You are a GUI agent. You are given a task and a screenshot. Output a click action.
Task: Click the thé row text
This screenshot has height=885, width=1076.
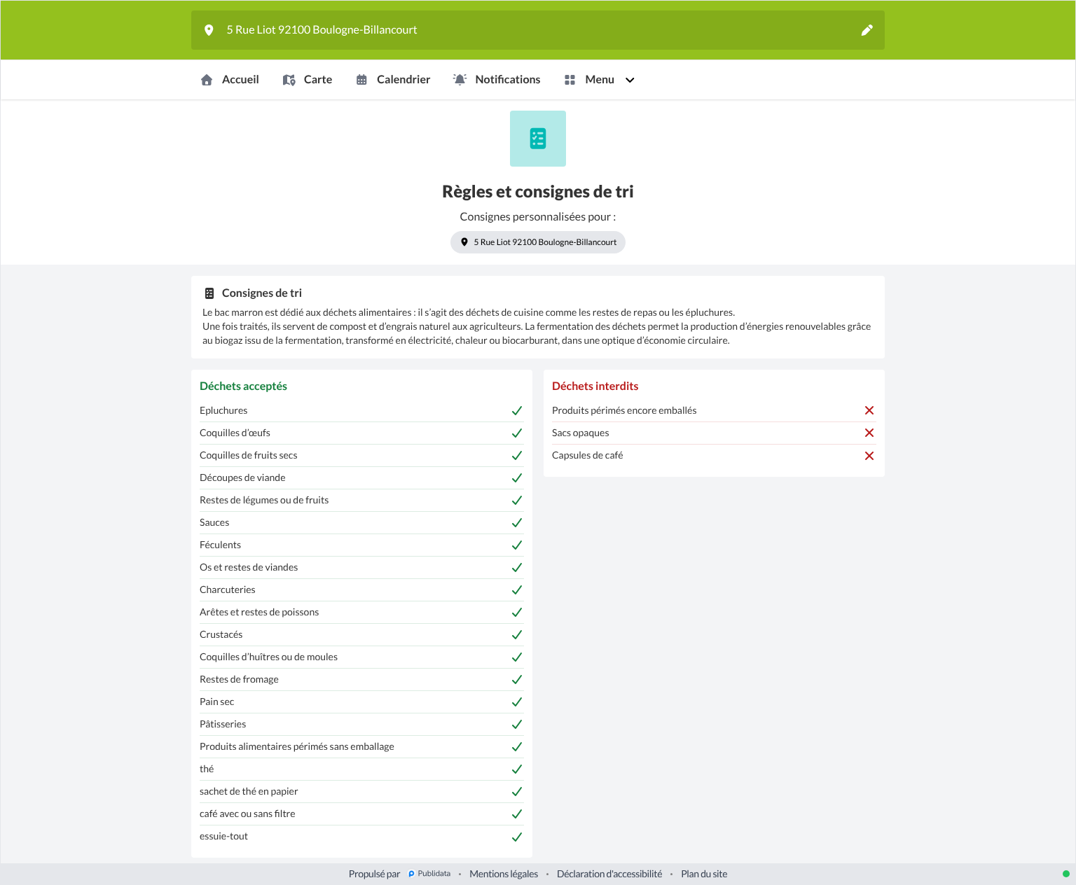tap(207, 769)
